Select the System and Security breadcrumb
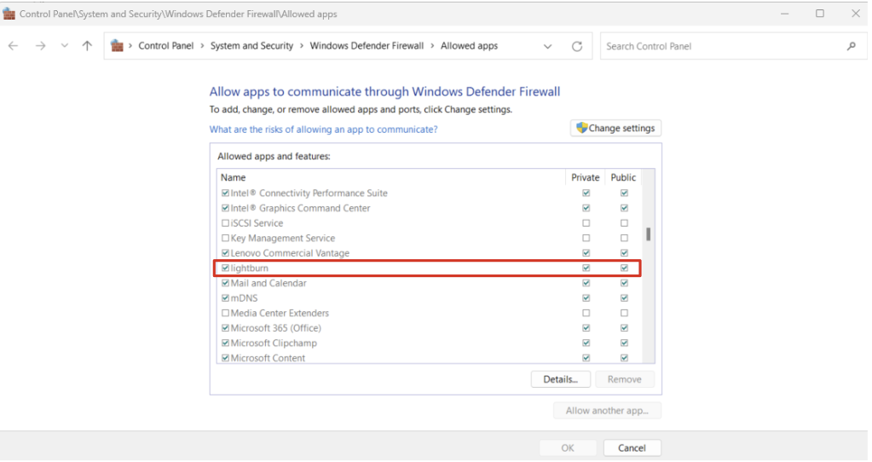 tap(251, 46)
